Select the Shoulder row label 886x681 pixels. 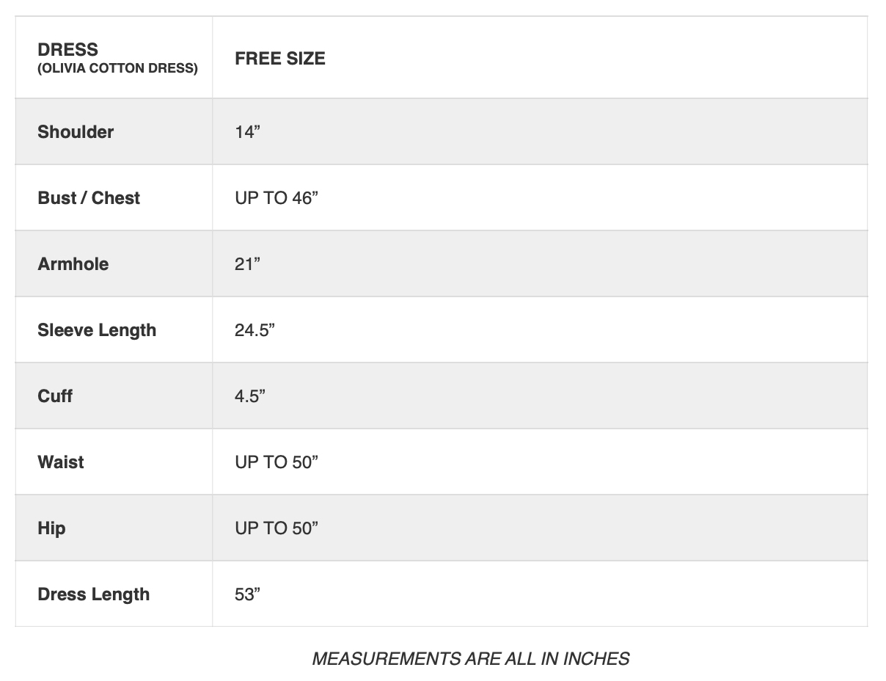76,132
